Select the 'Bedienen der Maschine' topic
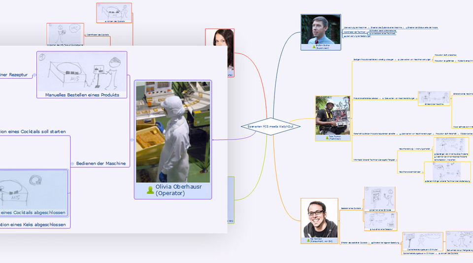473x263 pixels. pos(101,163)
